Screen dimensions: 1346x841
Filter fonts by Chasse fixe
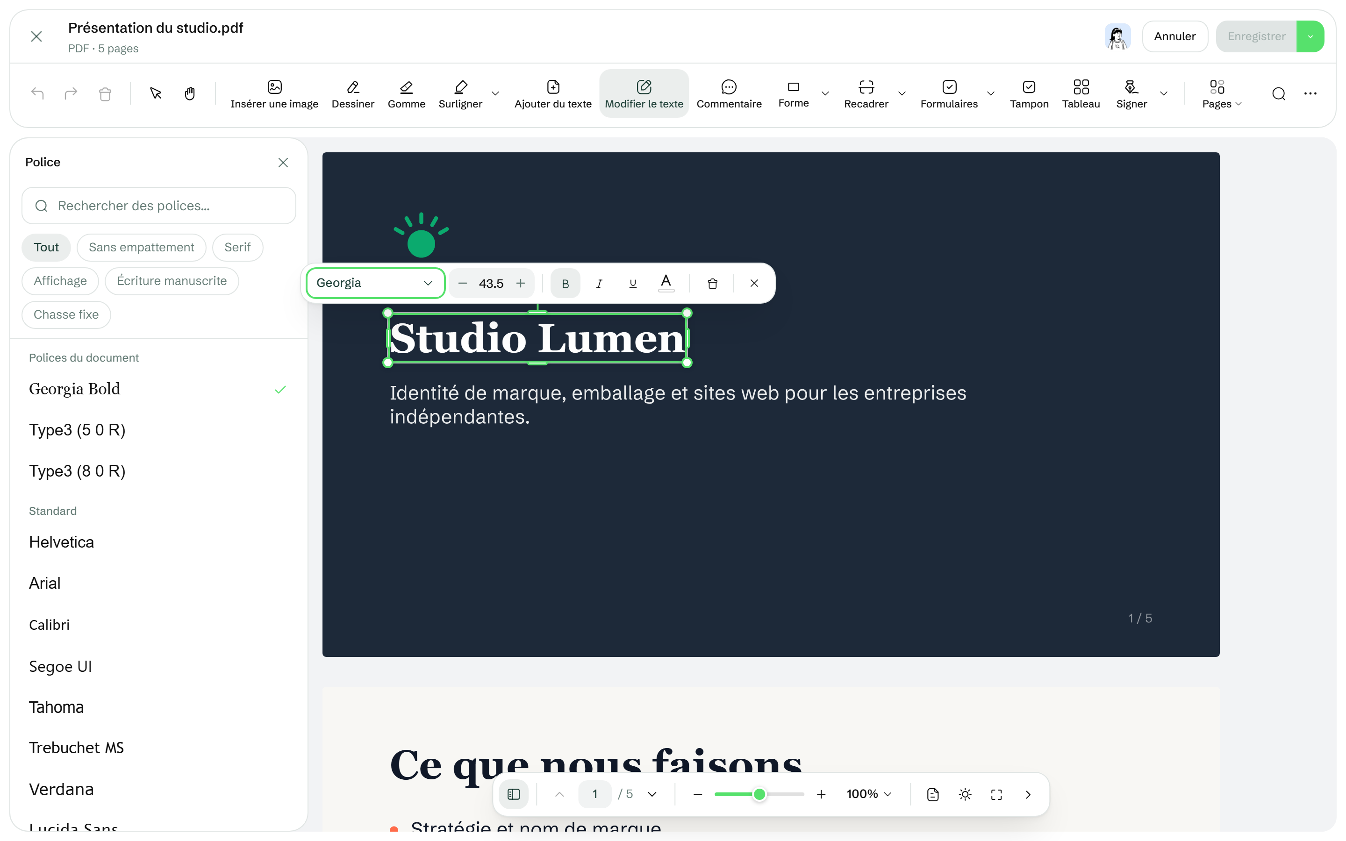(66, 315)
